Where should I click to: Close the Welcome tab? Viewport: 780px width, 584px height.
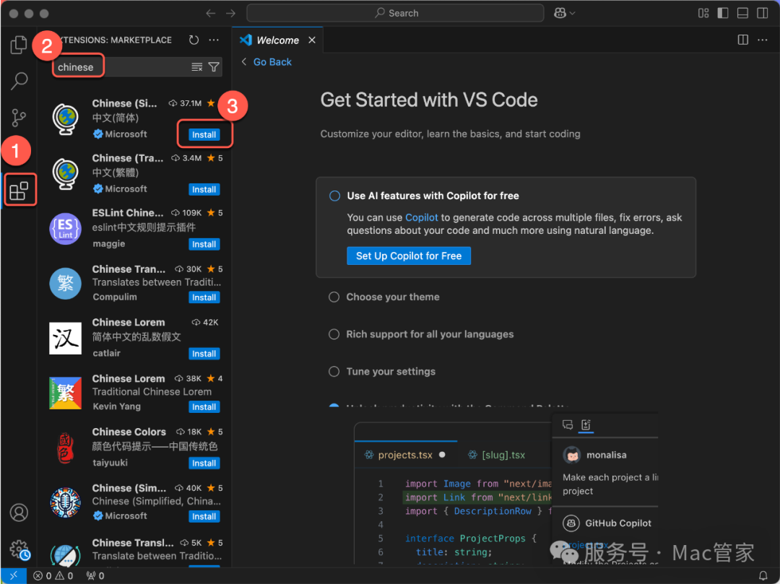point(312,40)
